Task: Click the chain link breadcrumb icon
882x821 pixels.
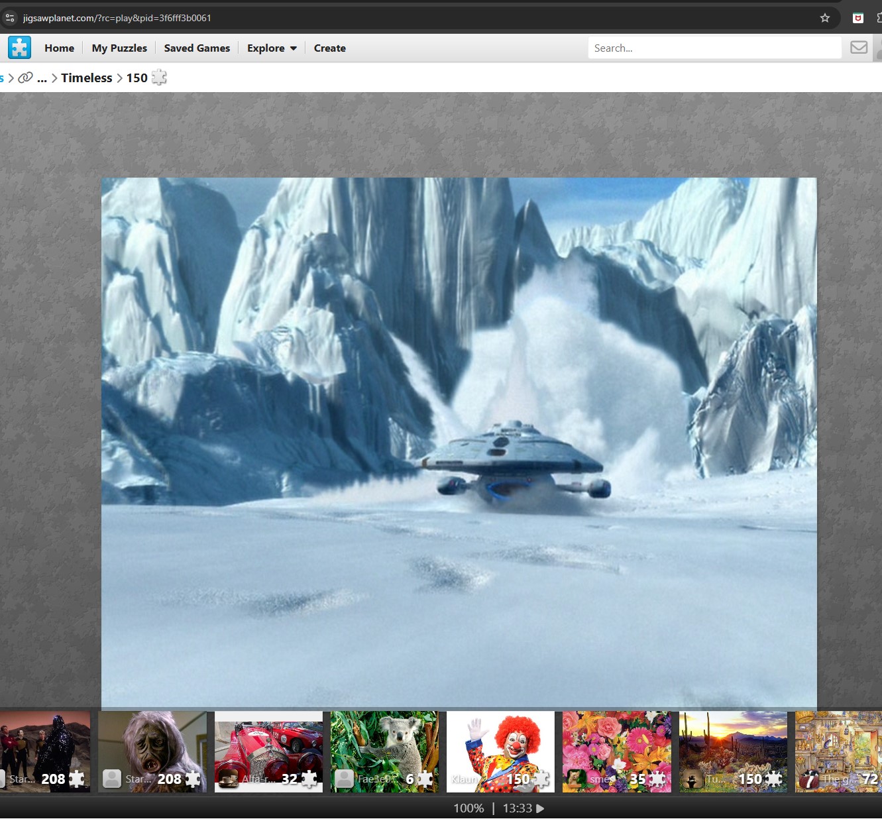Action: click(25, 78)
